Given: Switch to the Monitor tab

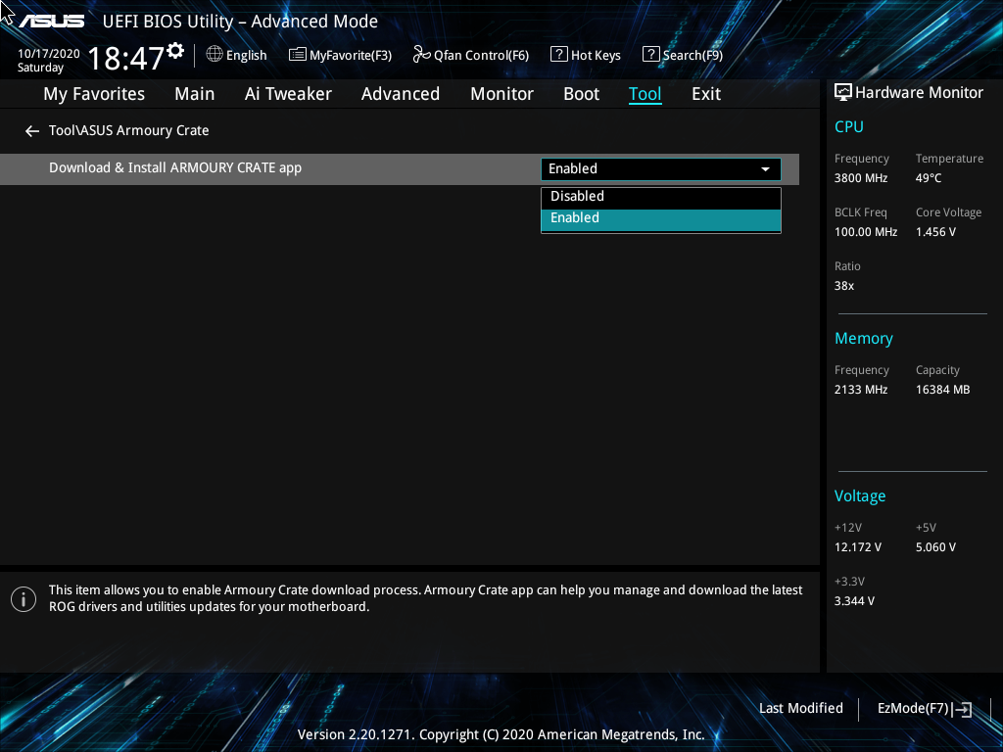Looking at the screenshot, I should coord(502,94).
